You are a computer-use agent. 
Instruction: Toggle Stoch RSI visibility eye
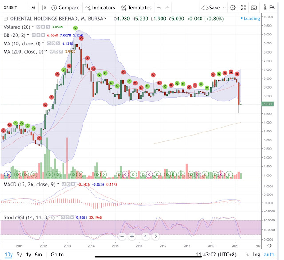point(63,217)
